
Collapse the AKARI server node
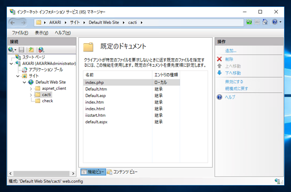pos(11,64)
